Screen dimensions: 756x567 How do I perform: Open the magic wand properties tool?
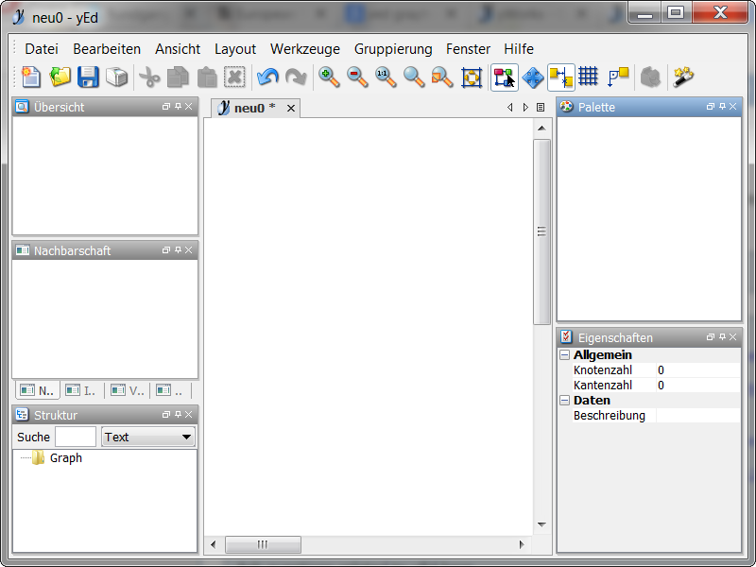coord(683,77)
